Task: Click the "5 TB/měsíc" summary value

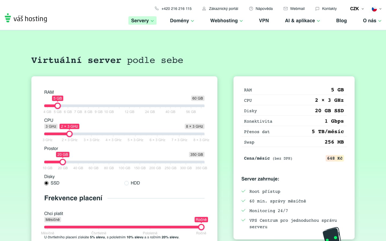Action: [x=328, y=131]
